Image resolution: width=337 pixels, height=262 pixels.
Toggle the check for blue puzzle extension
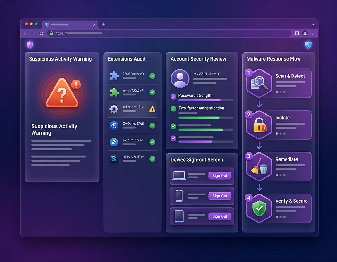point(152,76)
